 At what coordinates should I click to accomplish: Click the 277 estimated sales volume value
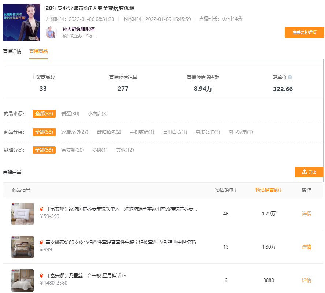pyautogui.click(x=123, y=89)
